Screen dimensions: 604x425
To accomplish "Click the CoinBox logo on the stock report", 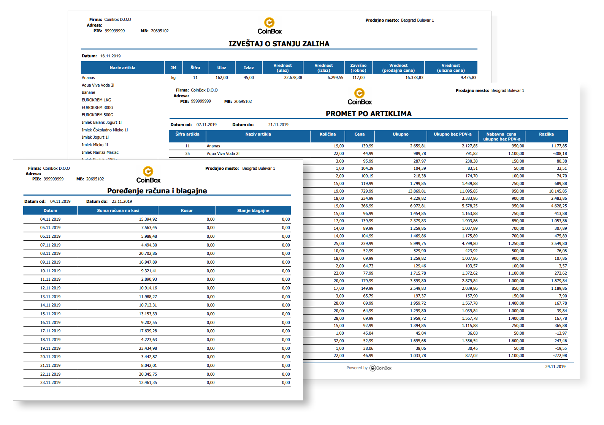I will (270, 26).
